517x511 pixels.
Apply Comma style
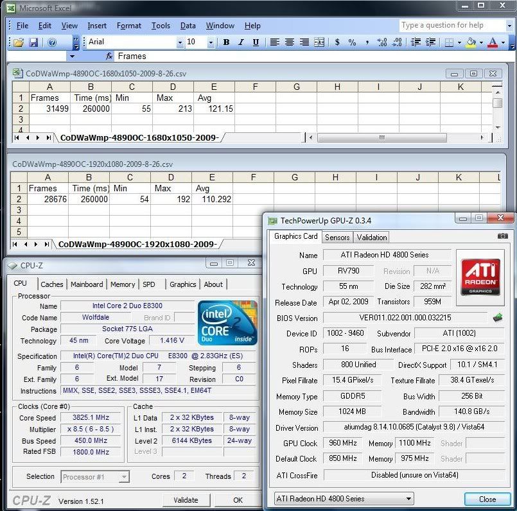367,42
